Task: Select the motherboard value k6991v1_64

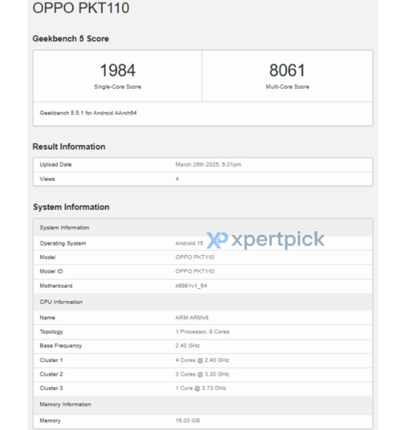Action: click(x=191, y=286)
